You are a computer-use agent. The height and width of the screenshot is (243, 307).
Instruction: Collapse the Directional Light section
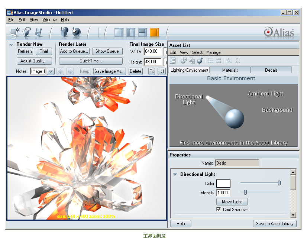[175, 174]
